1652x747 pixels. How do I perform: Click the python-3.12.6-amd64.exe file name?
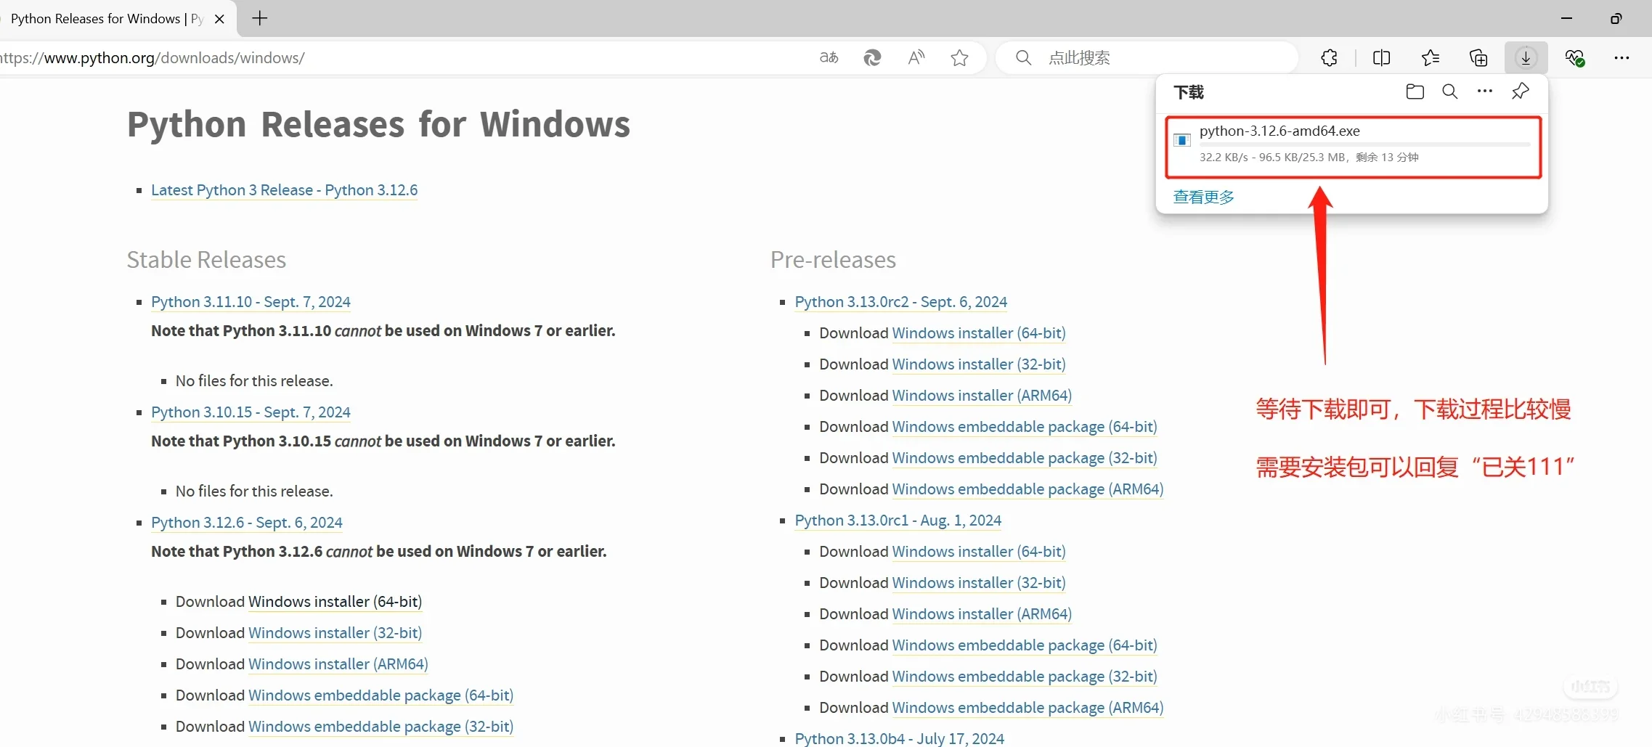pos(1279,131)
